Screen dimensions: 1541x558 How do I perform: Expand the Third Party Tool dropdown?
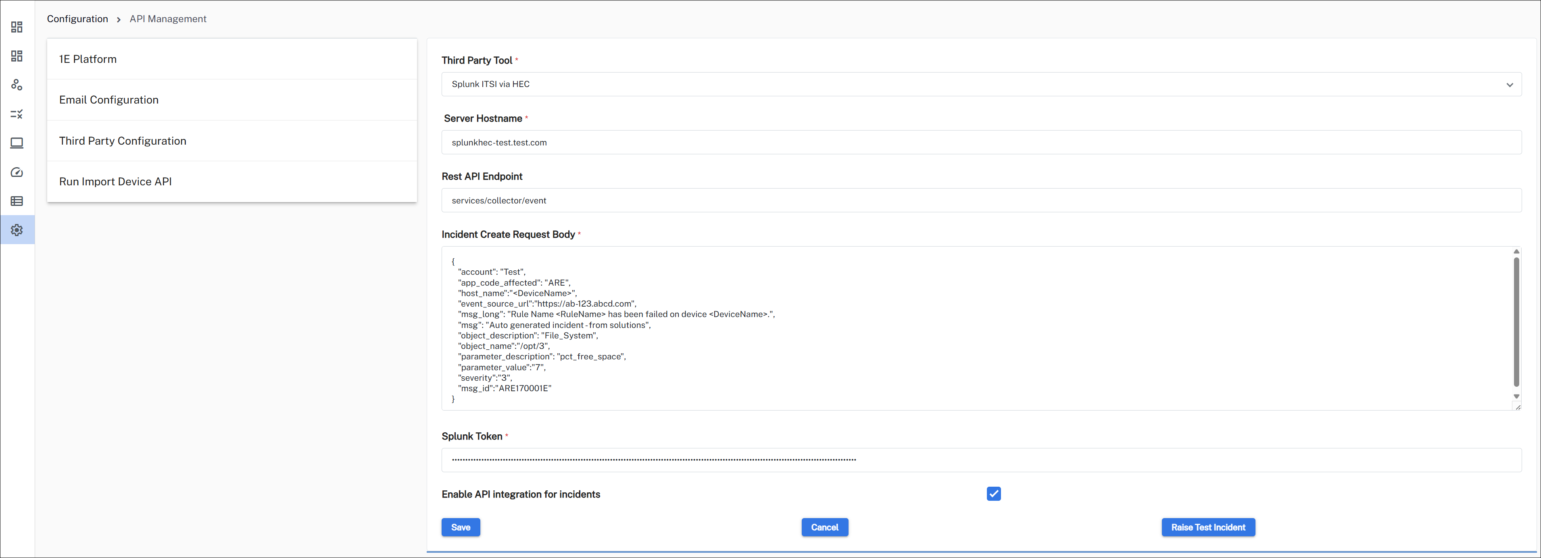[x=981, y=84]
